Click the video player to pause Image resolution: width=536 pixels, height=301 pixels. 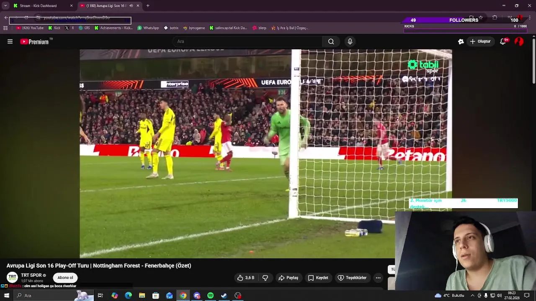[266, 154]
